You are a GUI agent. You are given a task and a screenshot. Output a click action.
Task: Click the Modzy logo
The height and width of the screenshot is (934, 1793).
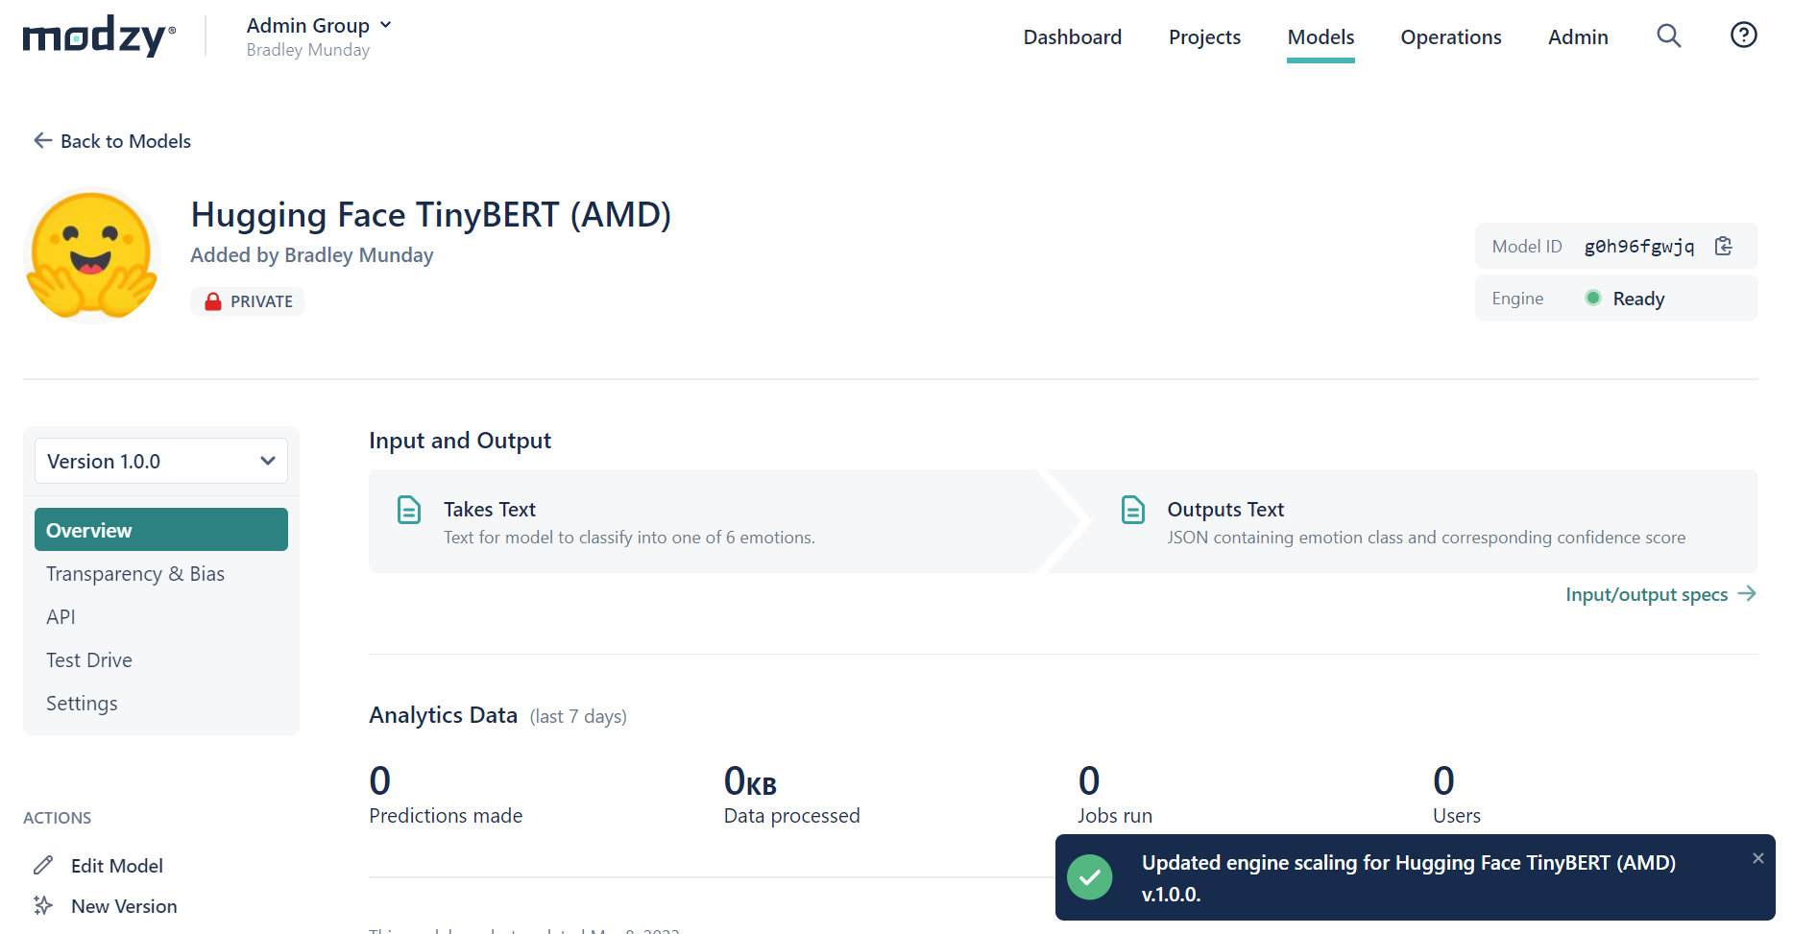pyautogui.click(x=99, y=36)
